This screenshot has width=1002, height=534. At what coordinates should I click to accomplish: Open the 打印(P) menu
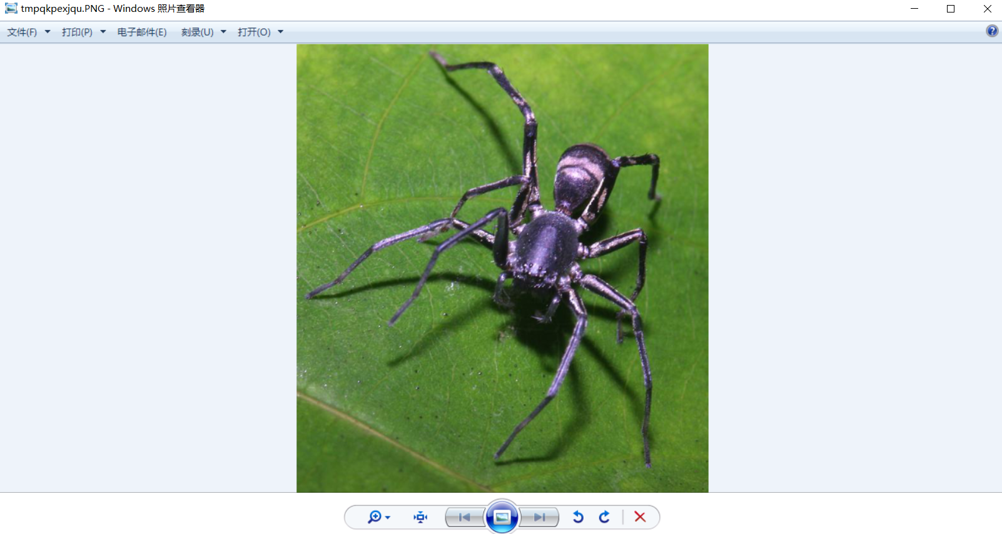pyautogui.click(x=77, y=32)
